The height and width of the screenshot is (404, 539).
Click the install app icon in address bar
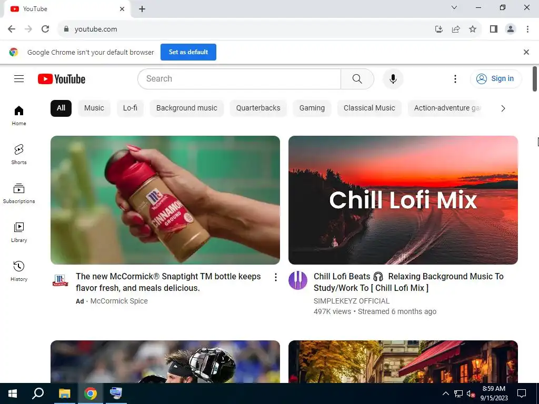tap(438, 29)
